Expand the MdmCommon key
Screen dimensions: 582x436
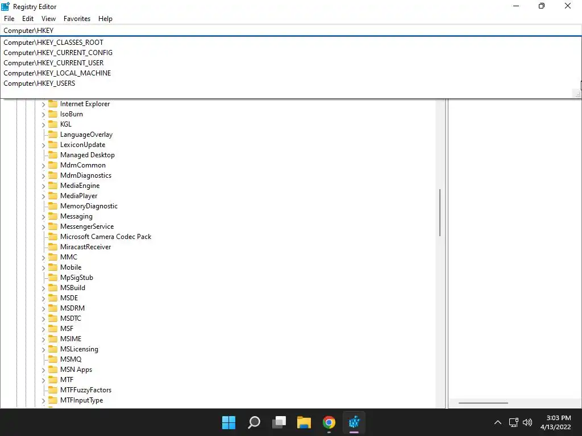tap(43, 165)
